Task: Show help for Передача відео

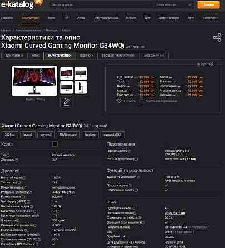Action: (130, 151)
